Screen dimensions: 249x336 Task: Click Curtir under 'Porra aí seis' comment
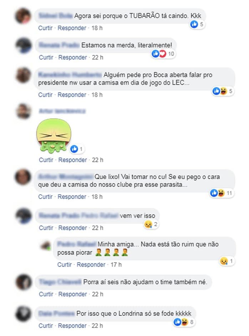click(x=46, y=294)
